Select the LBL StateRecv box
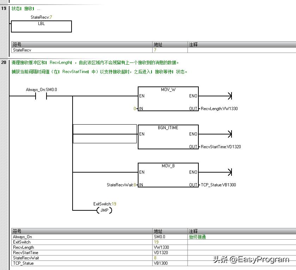The width and height of the screenshot is (296, 270). [41, 26]
